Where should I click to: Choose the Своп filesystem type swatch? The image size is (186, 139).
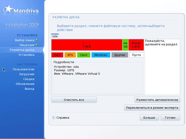click(84, 55)
